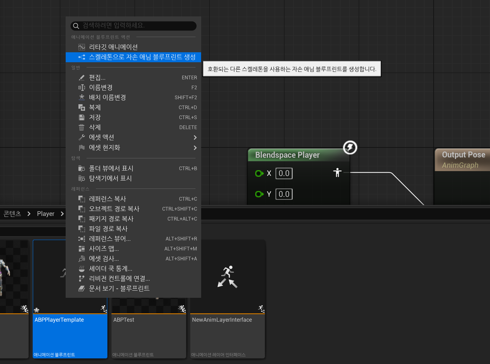Expand the 에셋 액션 submenu arrow
The width and height of the screenshot is (490, 364).
click(195, 138)
